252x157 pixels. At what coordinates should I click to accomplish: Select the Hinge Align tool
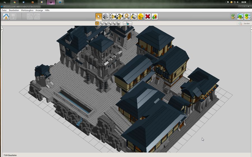coord(120,16)
